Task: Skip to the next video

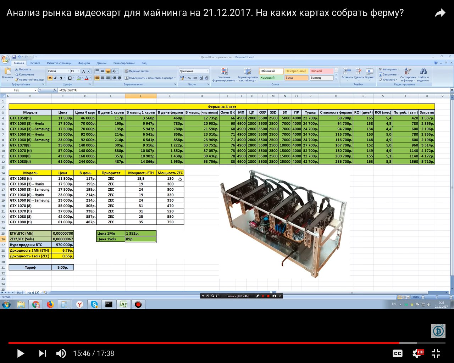Action: (x=42, y=353)
